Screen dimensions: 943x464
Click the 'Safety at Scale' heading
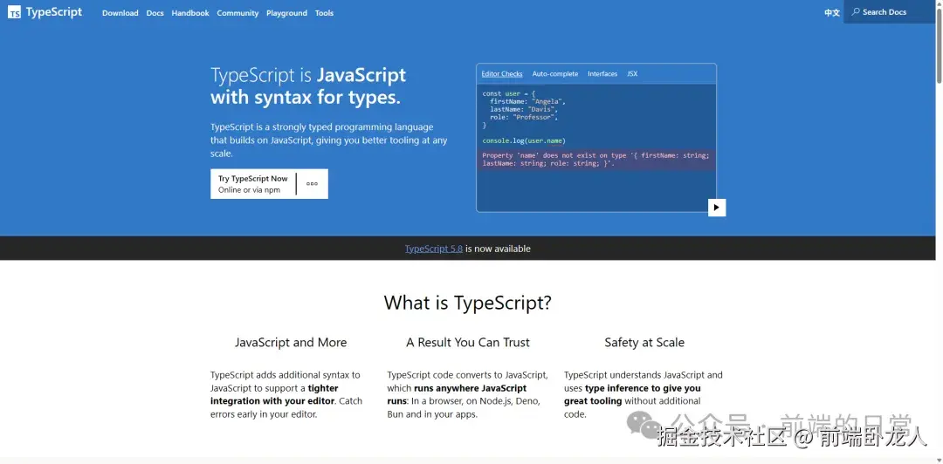[x=644, y=343]
